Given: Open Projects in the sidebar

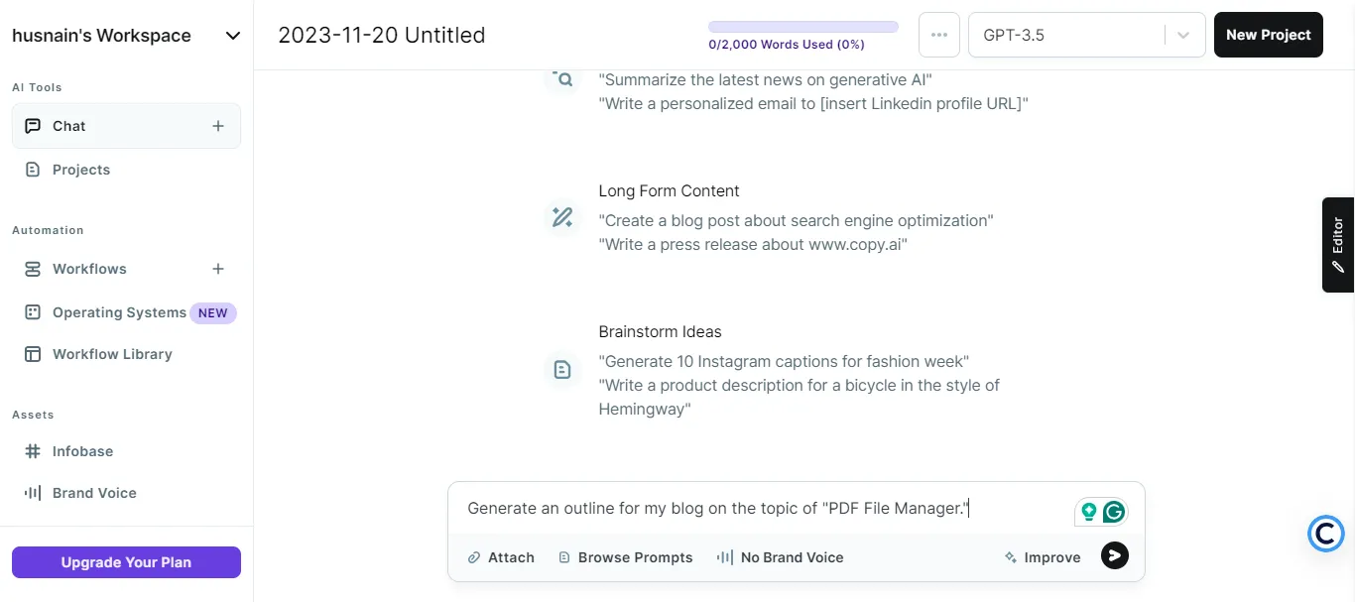Looking at the screenshot, I should click(x=81, y=170).
